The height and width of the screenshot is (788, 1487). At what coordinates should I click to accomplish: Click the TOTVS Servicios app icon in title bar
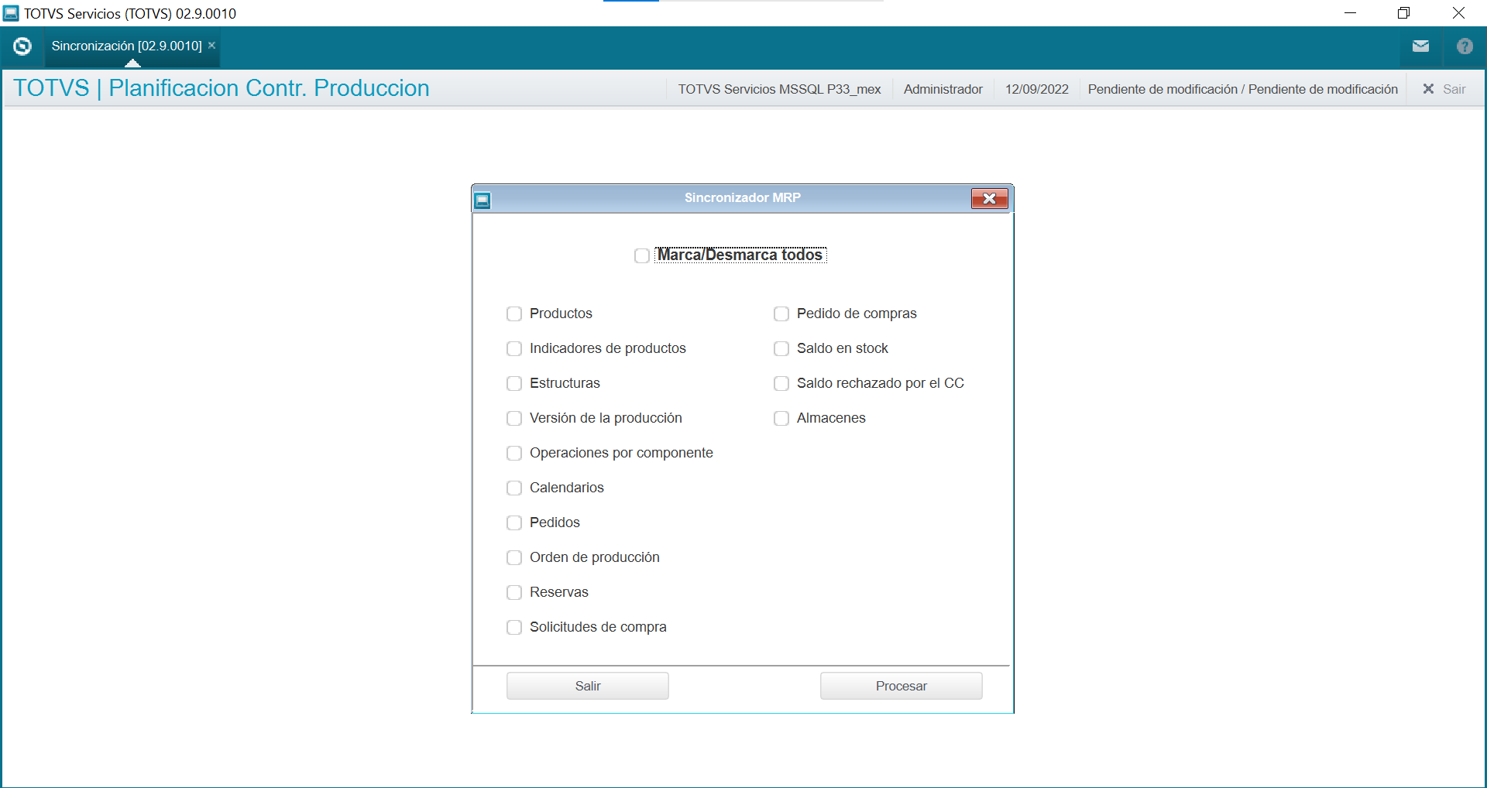pyautogui.click(x=11, y=13)
